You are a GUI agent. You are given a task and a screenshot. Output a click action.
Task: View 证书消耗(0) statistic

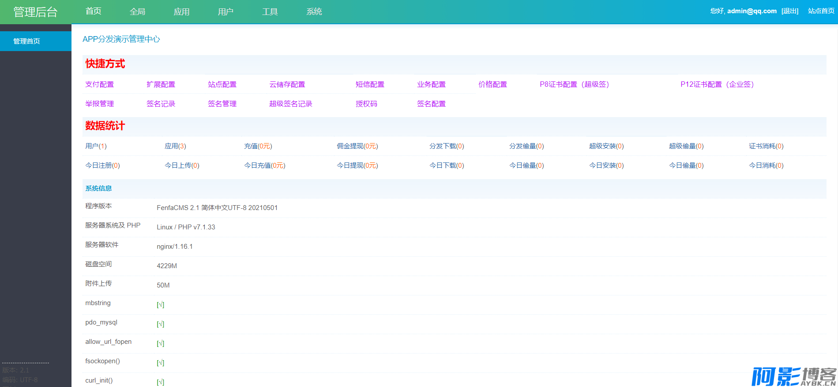[x=767, y=146]
